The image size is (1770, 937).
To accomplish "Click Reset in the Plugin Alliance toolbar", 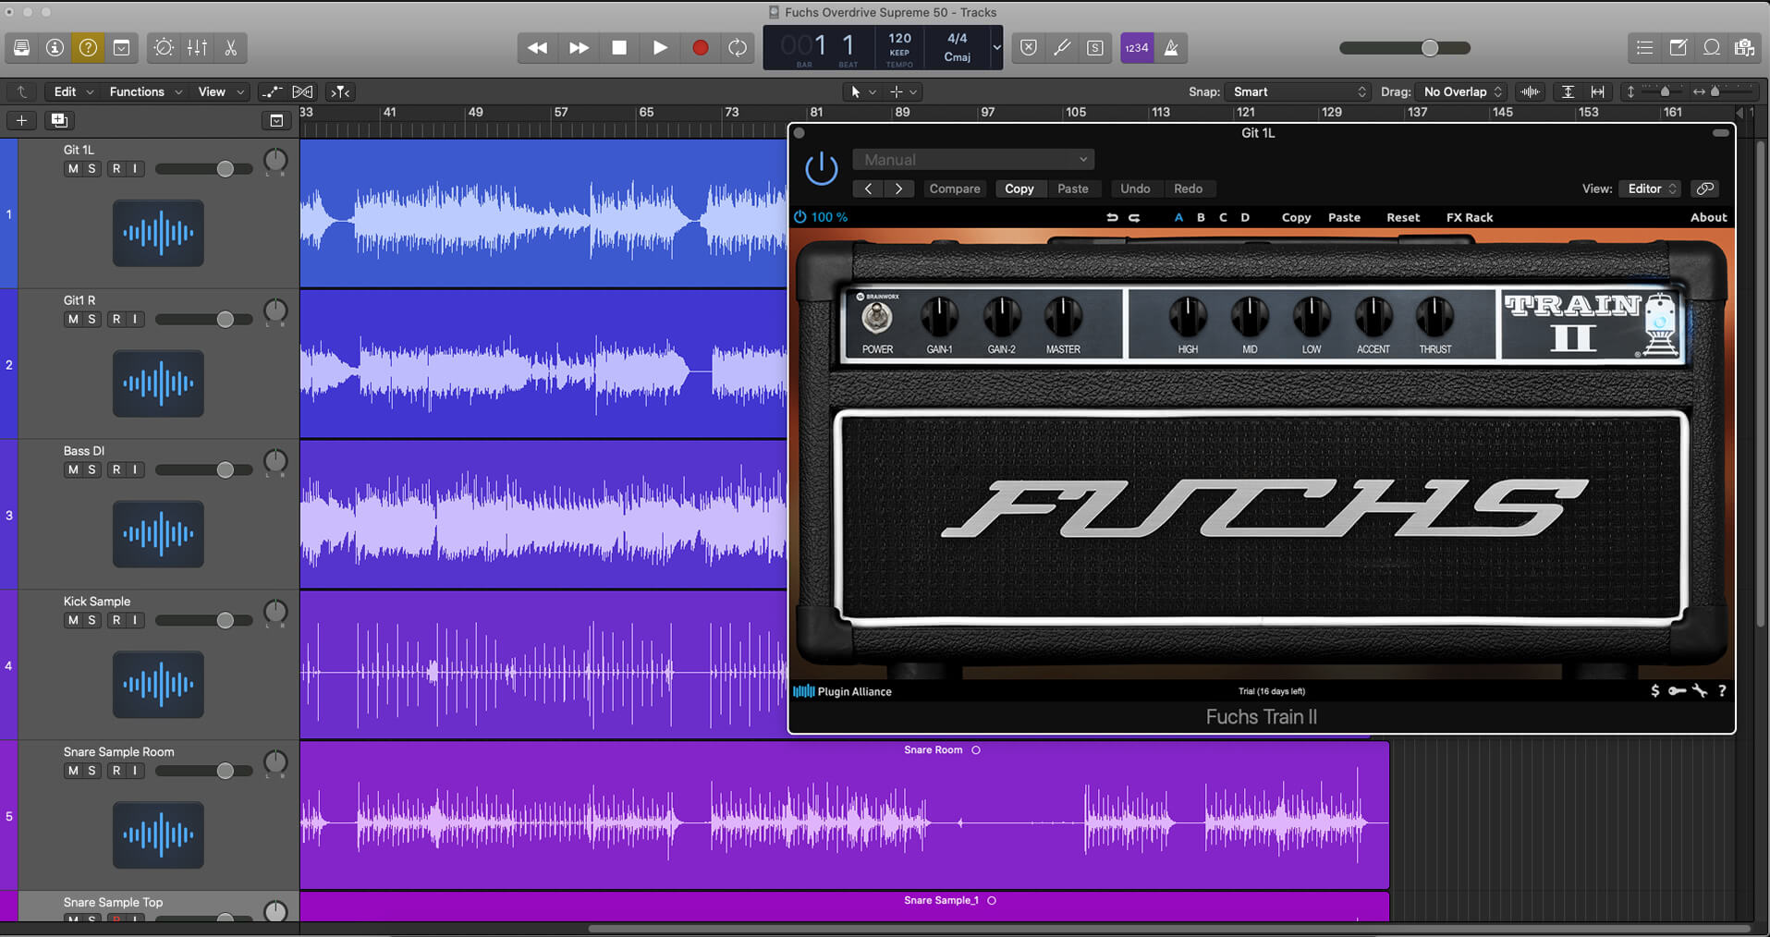I will pos(1403,218).
